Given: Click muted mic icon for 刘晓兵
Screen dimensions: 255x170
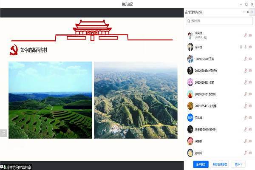Looking at the screenshot, I should click(x=245, y=153).
